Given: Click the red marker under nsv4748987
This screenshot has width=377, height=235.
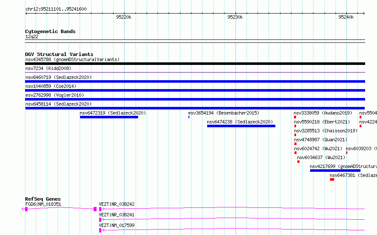Looking at the screenshot, I should (296, 144).
